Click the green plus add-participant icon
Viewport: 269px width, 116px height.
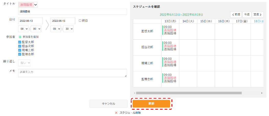[20, 37]
